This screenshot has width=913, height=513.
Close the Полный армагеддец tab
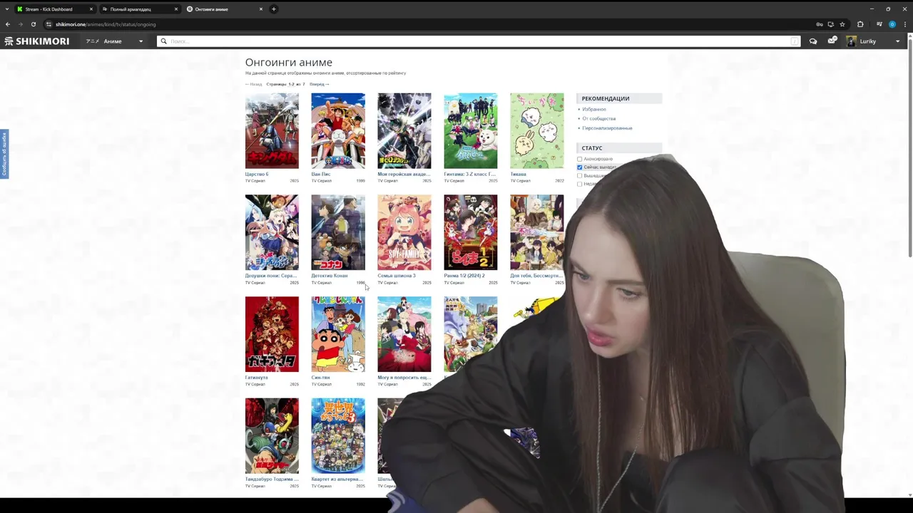[176, 9]
